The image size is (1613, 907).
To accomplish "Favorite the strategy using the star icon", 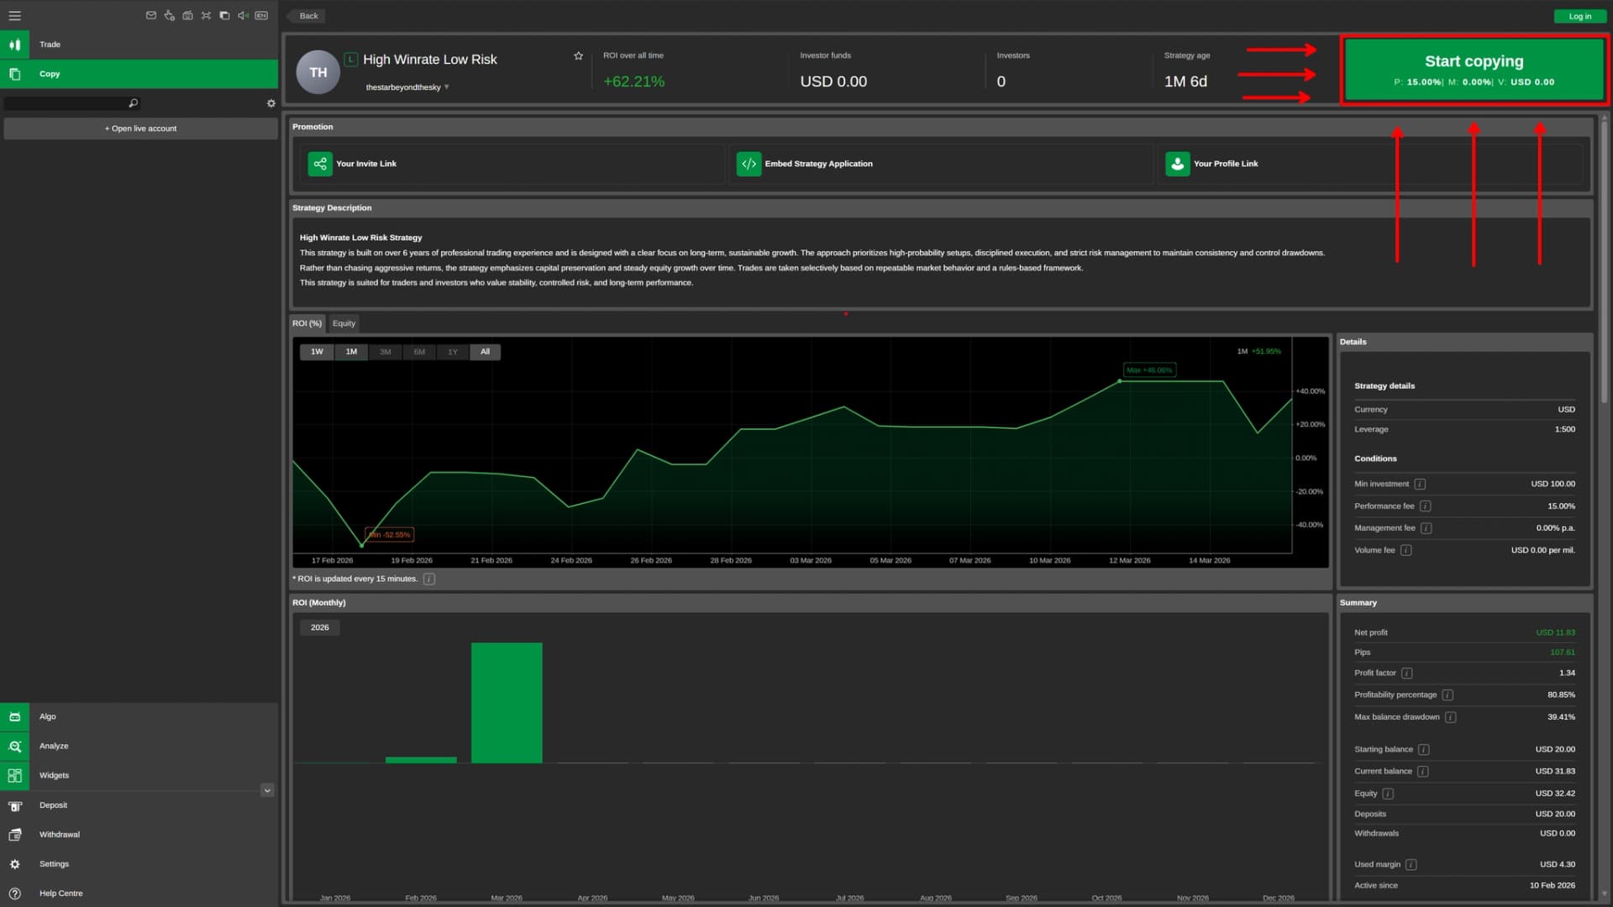I will click(x=577, y=56).
